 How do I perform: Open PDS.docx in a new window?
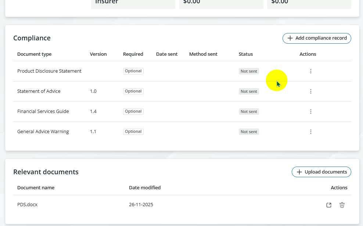tap(329, 205)
